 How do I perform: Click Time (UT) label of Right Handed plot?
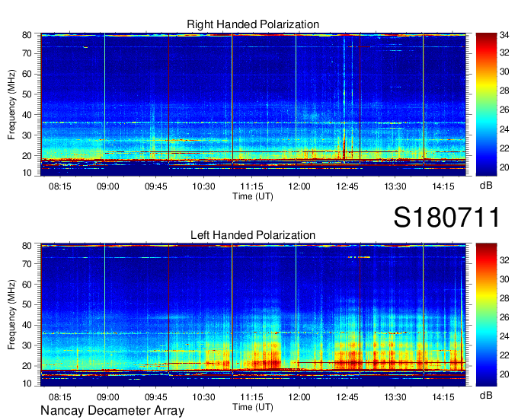tap(253, 196)
